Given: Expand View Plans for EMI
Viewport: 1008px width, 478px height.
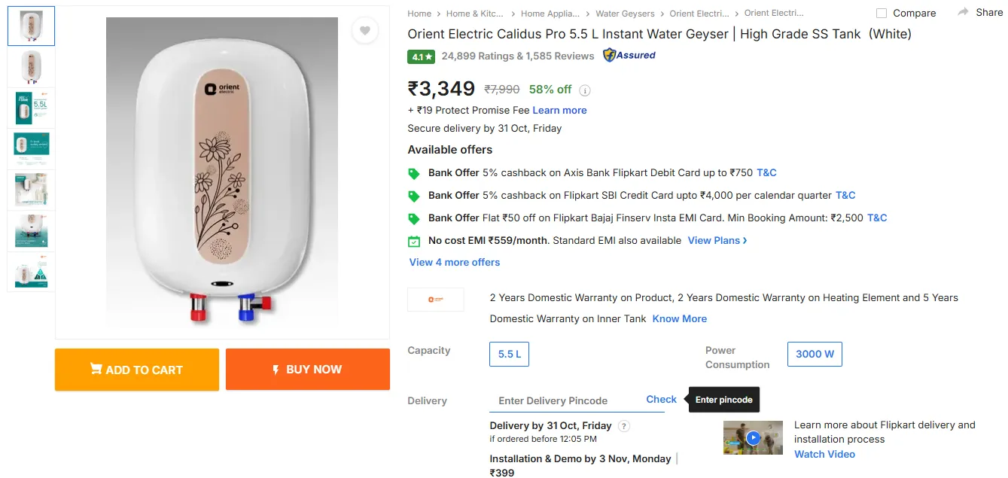Looking at the screenshot, I should (717, 241).
